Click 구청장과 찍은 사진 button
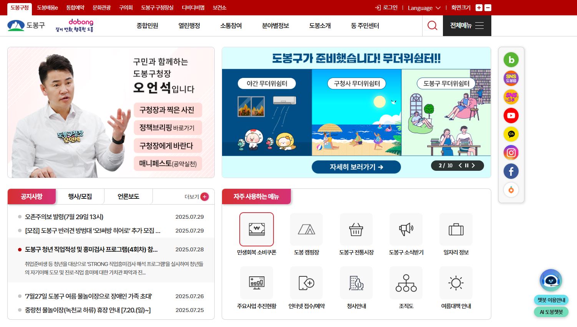 click(168, 110)
